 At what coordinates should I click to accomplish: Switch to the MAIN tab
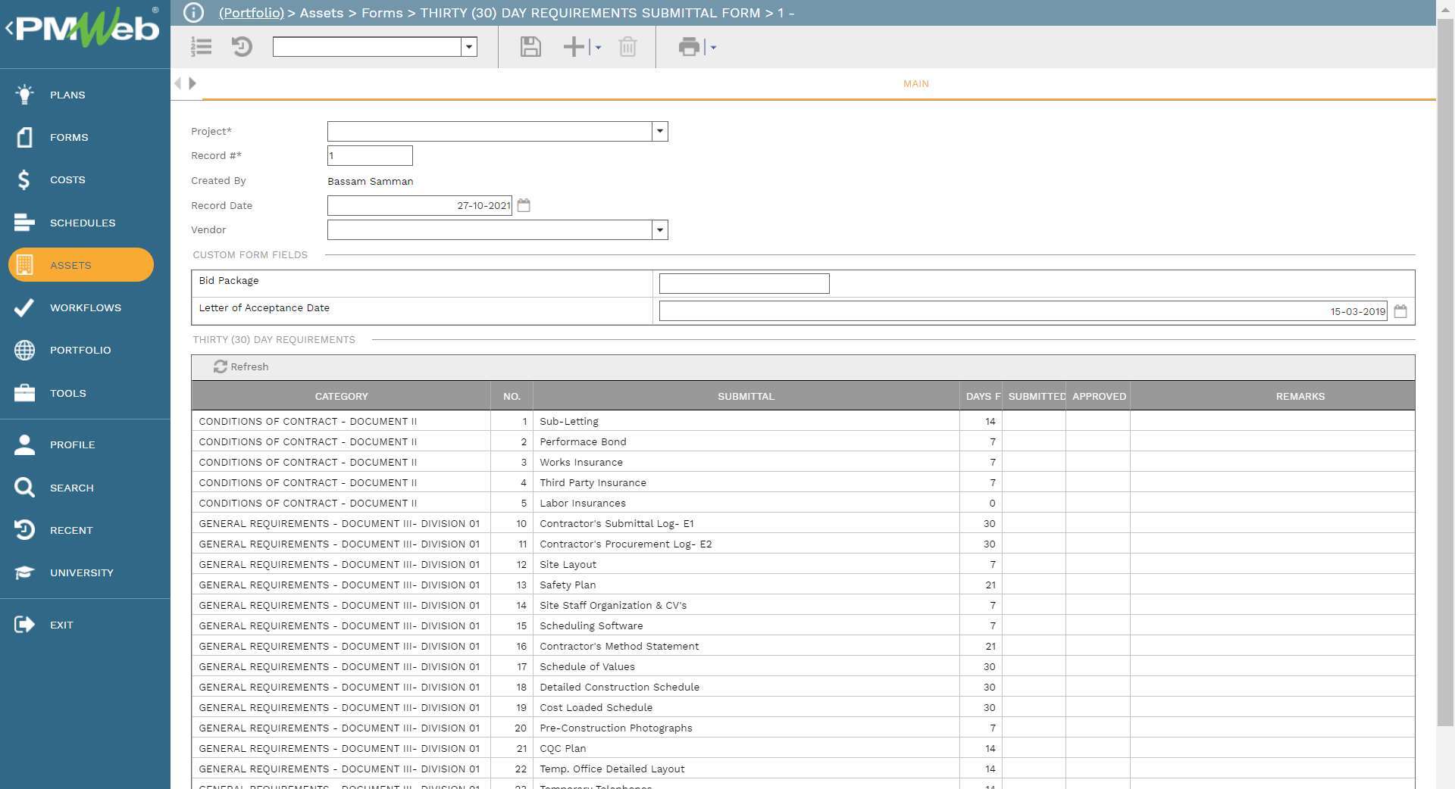pos(915,84)
